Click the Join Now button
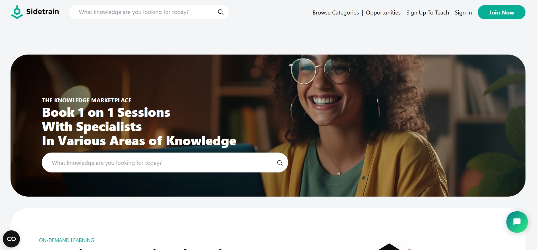 point(501,12)
